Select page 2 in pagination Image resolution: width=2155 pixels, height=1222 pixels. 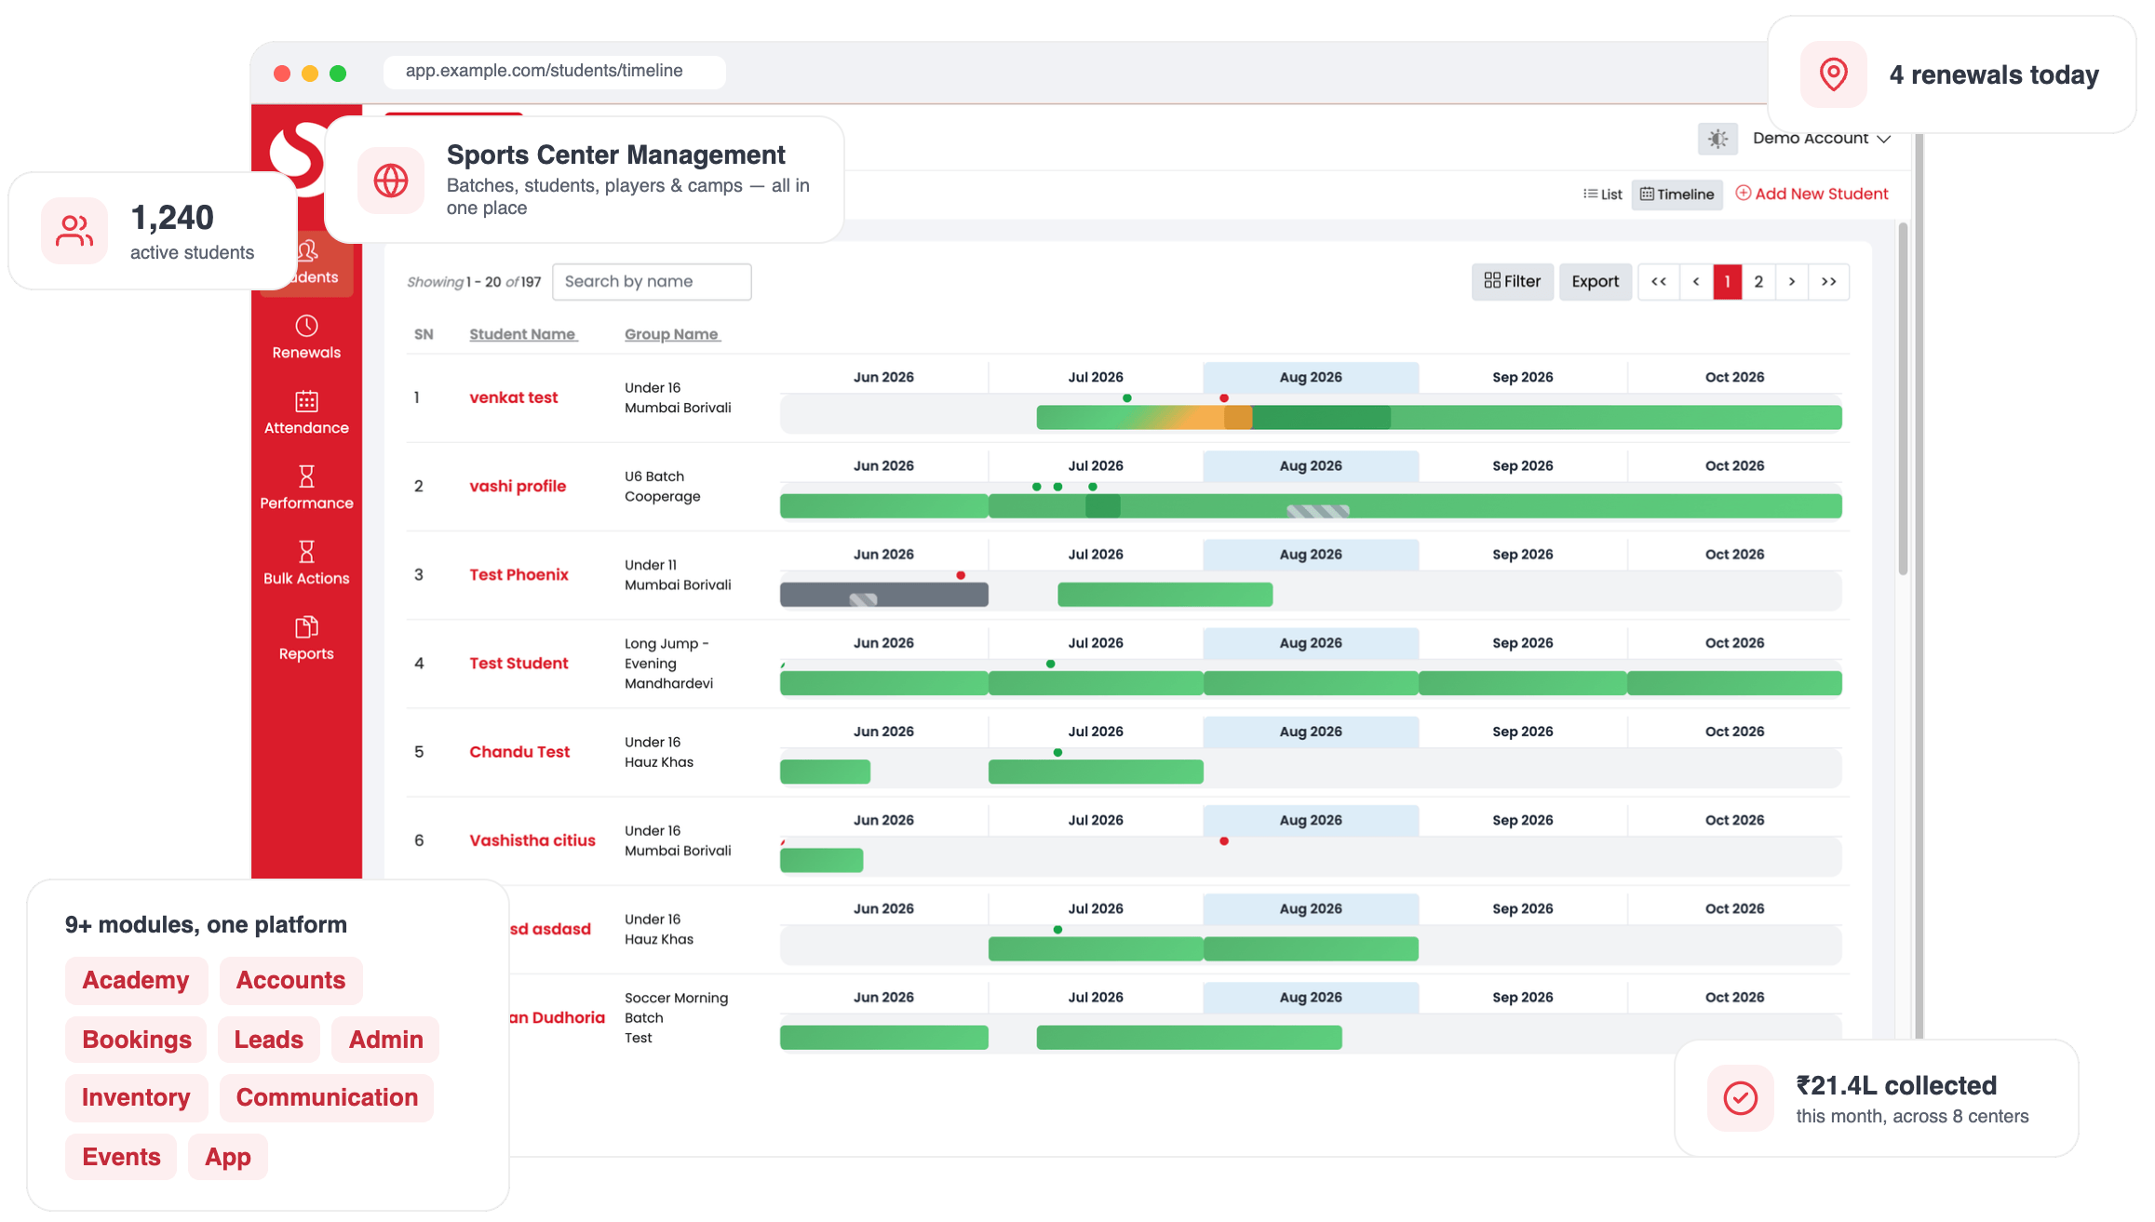pyautogui.click(x=1758, y=281)
